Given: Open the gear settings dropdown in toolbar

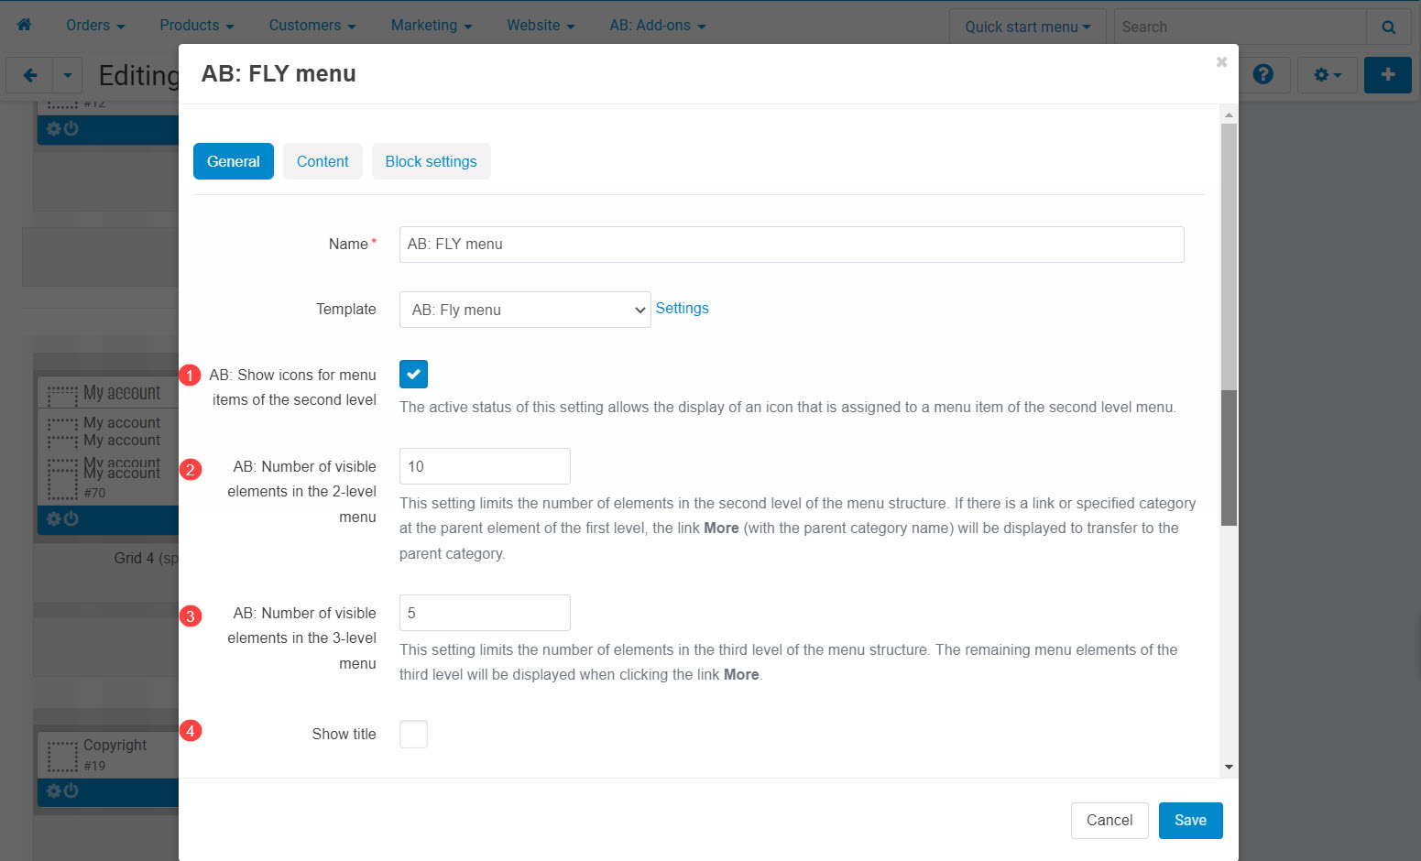Looking at the screenshot, I should click(1327, 75).
